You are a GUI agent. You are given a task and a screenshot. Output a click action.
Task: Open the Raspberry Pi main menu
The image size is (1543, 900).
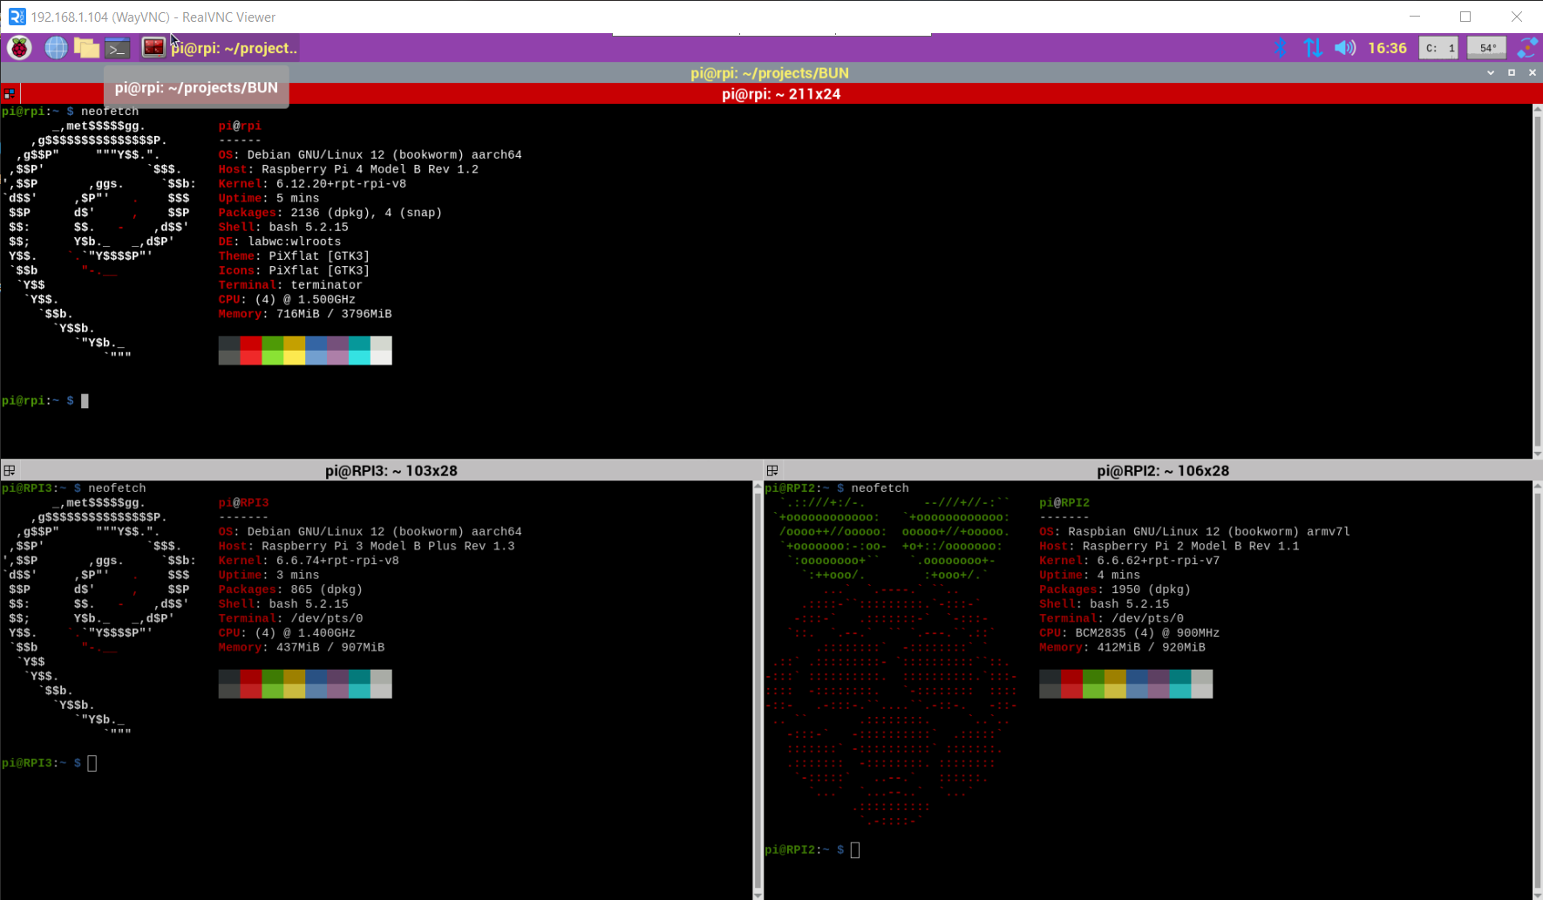pos(19,48)
